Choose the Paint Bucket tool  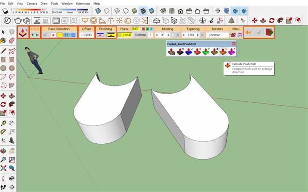(x=3, y=41)
